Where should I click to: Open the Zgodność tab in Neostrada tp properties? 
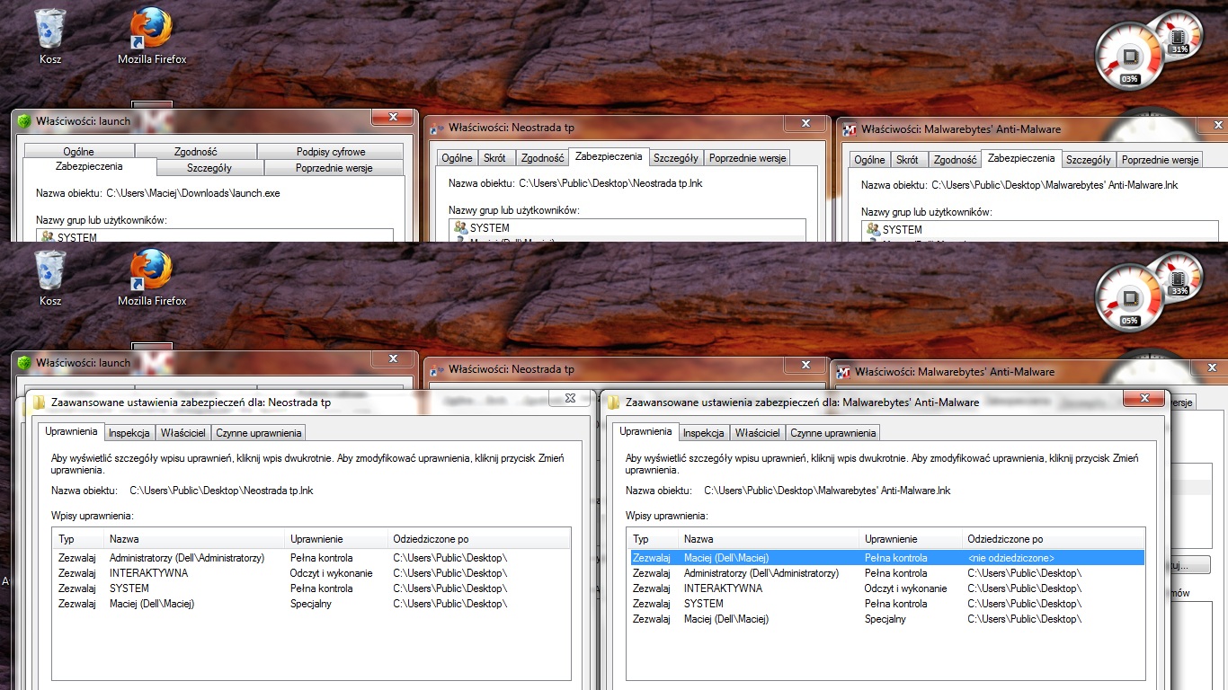point(543,158)
